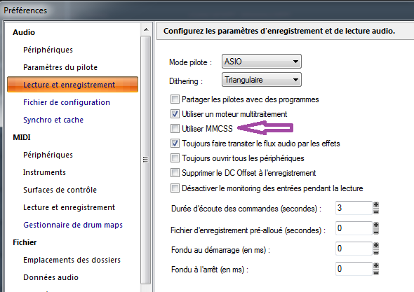Open the Dithering Triangulaire dropdown
414x292 pixels.
(x=262, y=80)
